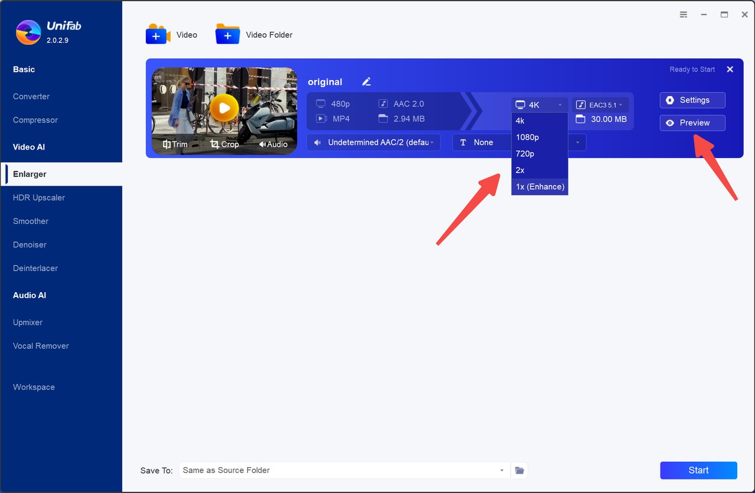Browse output folder with folder icon
The image size is (755, 493).
[x=519, y=470]
